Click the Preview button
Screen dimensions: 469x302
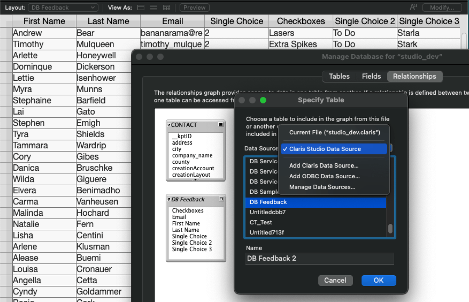pos(195,7)
